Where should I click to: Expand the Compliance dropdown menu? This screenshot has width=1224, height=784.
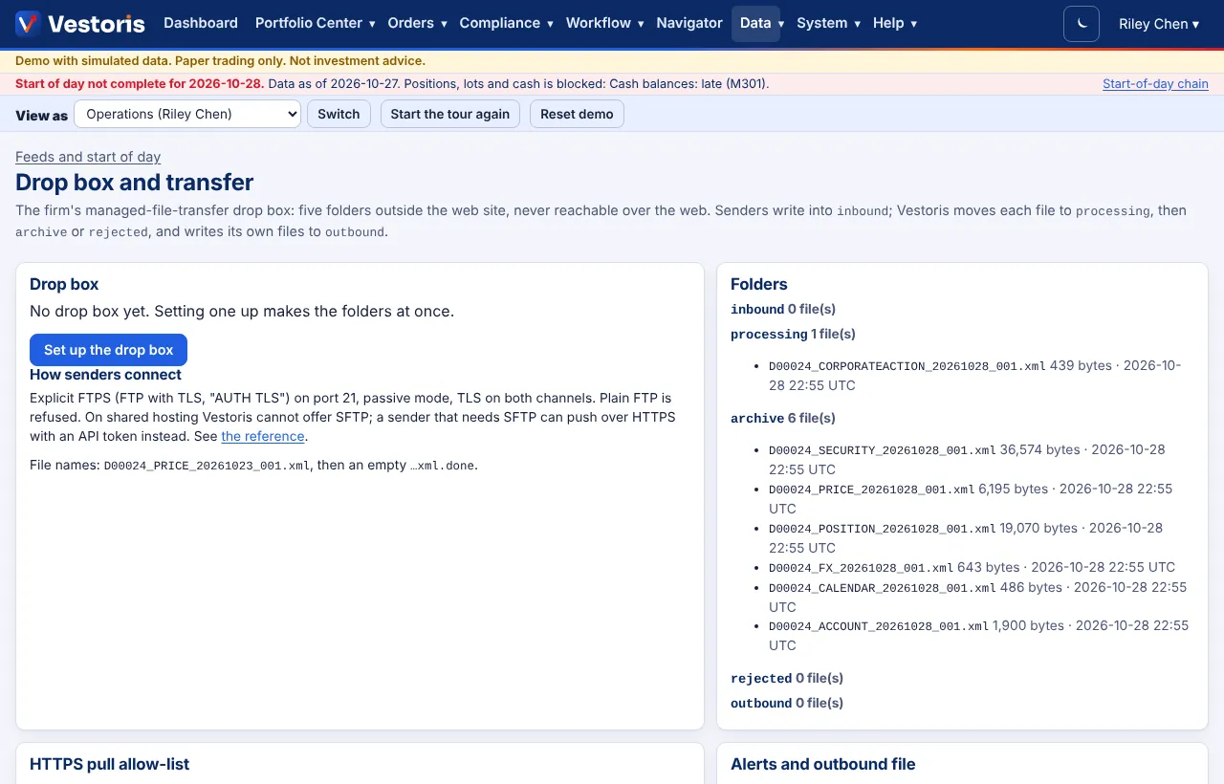pos(506,23)
